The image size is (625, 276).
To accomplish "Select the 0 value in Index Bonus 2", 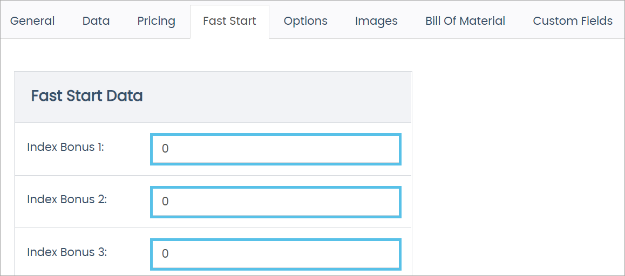I will [x=165, y=202].
